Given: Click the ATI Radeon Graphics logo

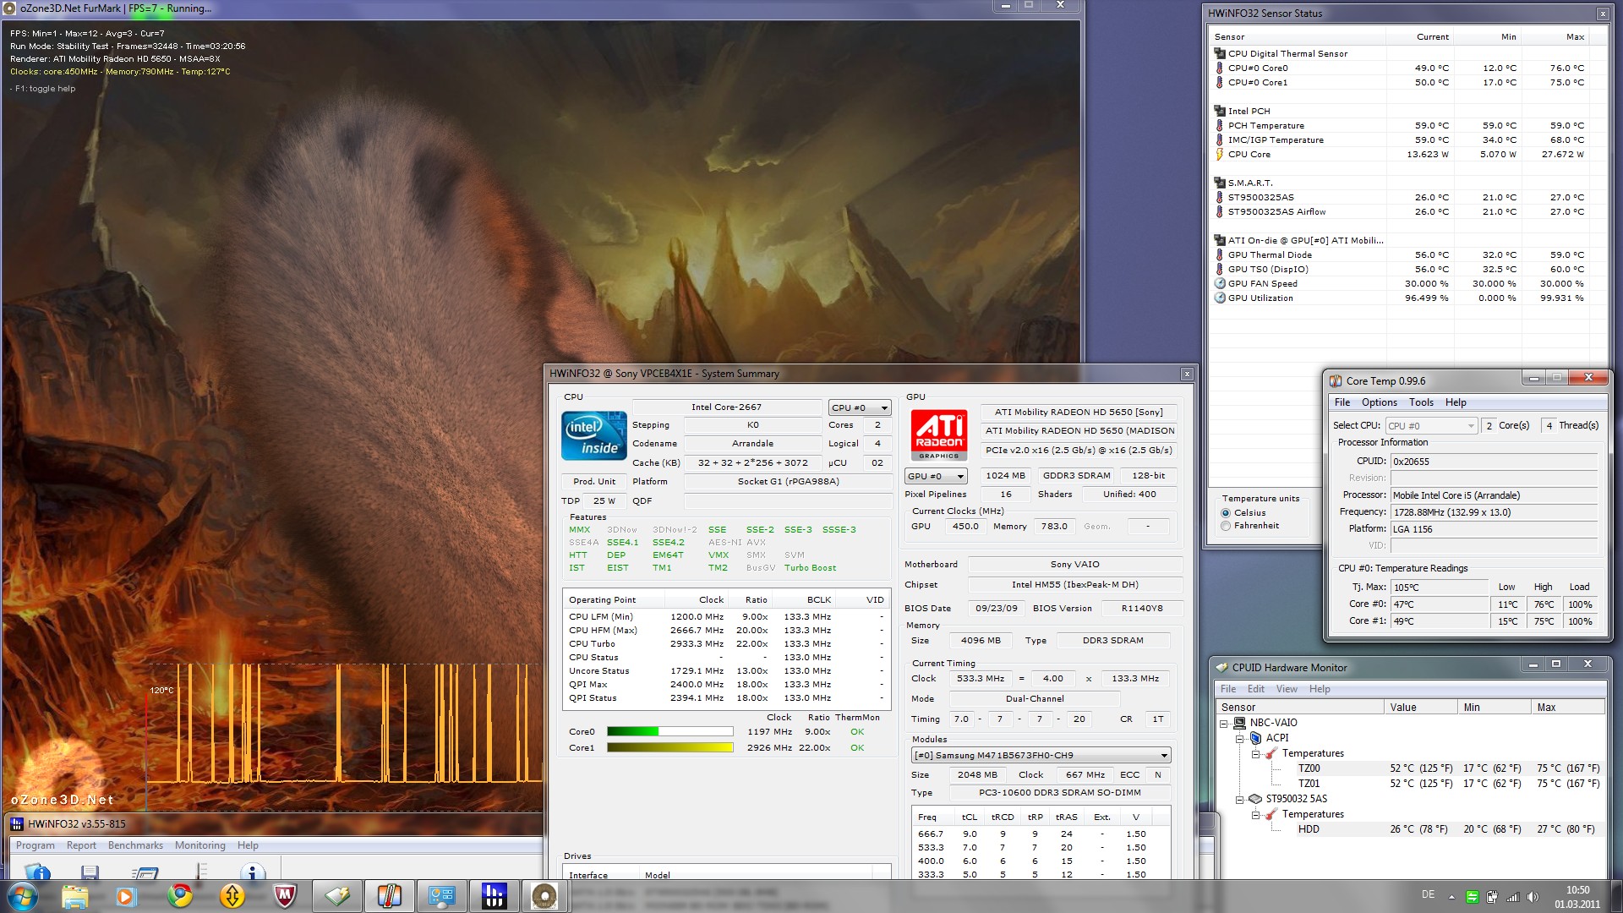Looking at the screenshot, I should (938, 435).
